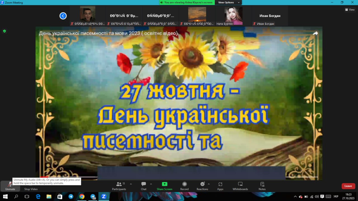Image resolution: width=358 pixels, height=201 pixels.
Task: Expand arrow next to Participants
Action: point(131,184)
